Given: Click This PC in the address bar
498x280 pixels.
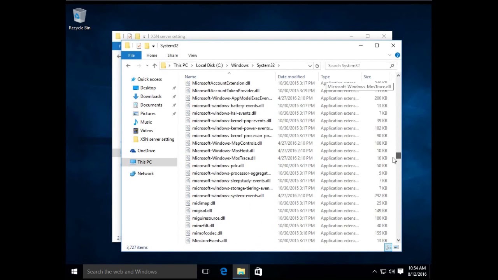Looking at the screenshot, I should coord(181,65).
